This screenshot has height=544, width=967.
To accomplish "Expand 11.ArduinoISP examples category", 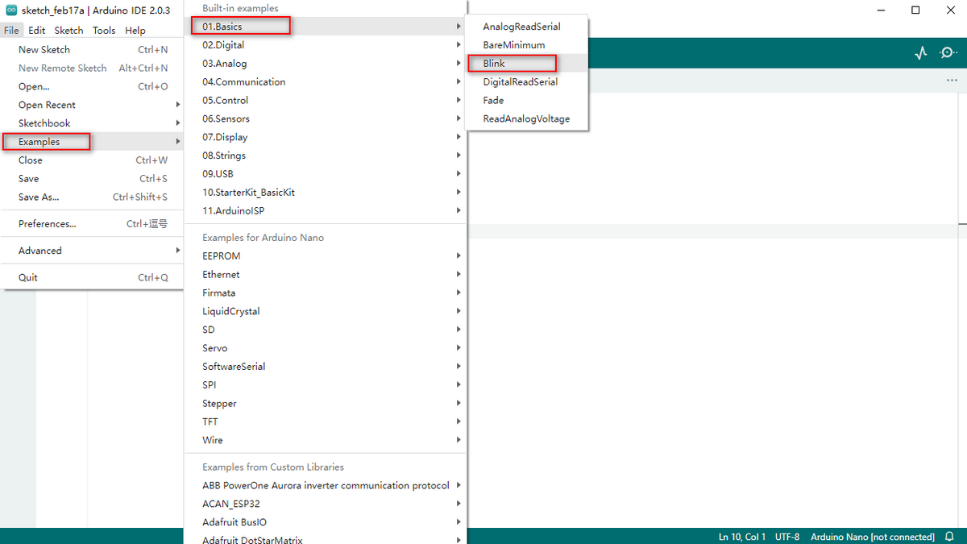I will [326, 211].
